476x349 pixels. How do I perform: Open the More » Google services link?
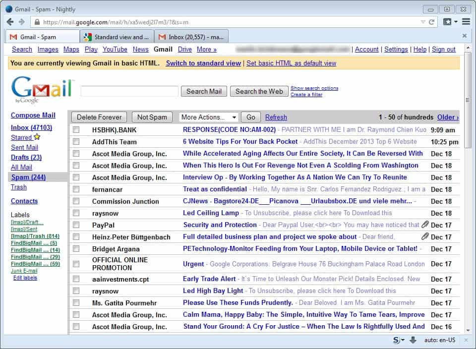point(206,49)
